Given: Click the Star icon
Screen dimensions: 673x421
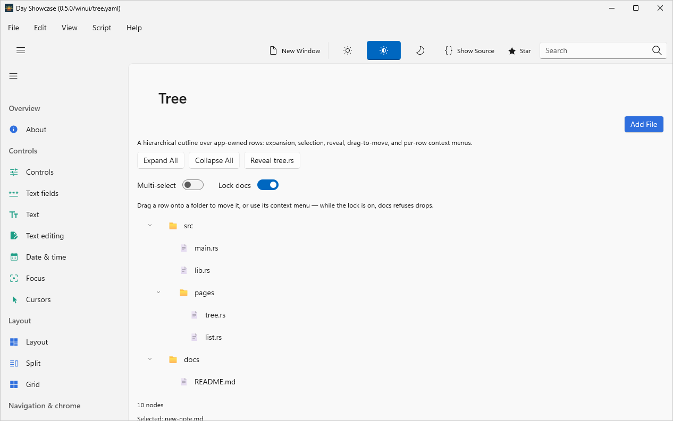Looking at the screenshot, I should tap(512, 51).
